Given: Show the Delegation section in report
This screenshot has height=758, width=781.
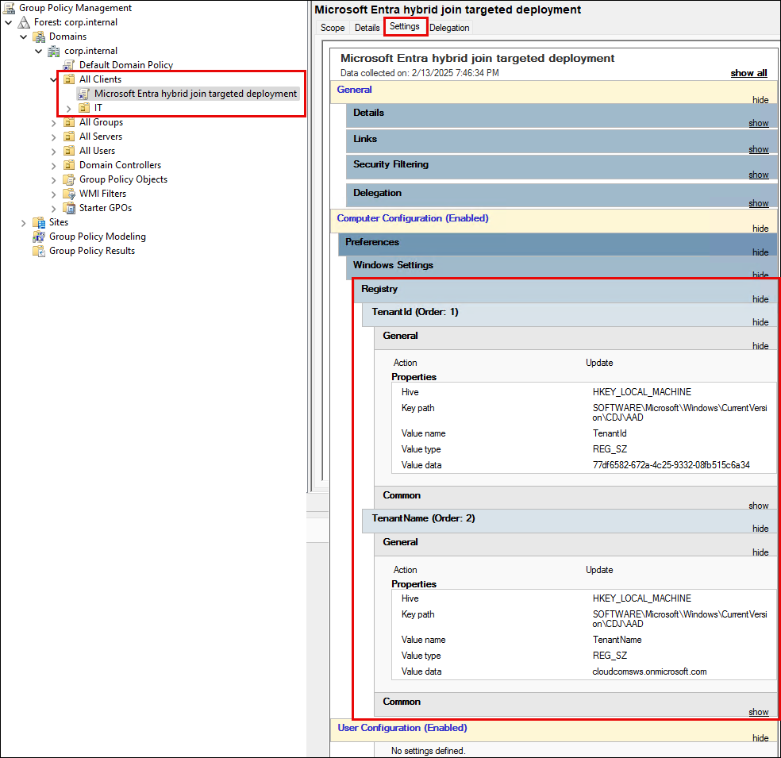Looking at the screenshot, I should click(759, 203).
